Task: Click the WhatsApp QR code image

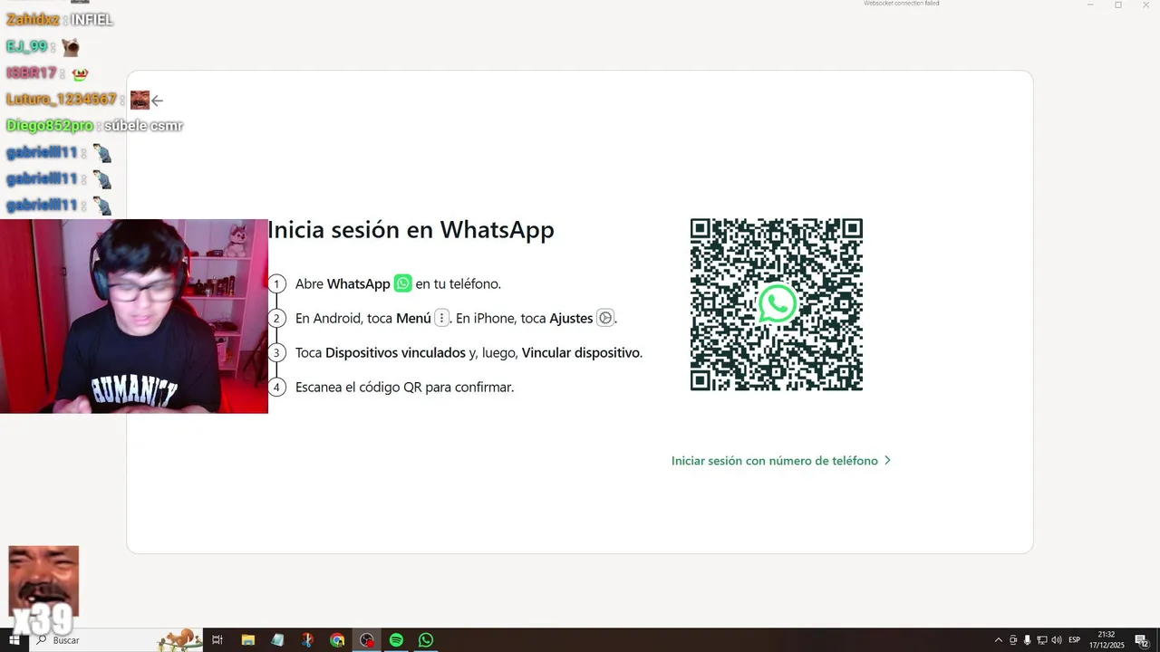Action: [777, 304]
